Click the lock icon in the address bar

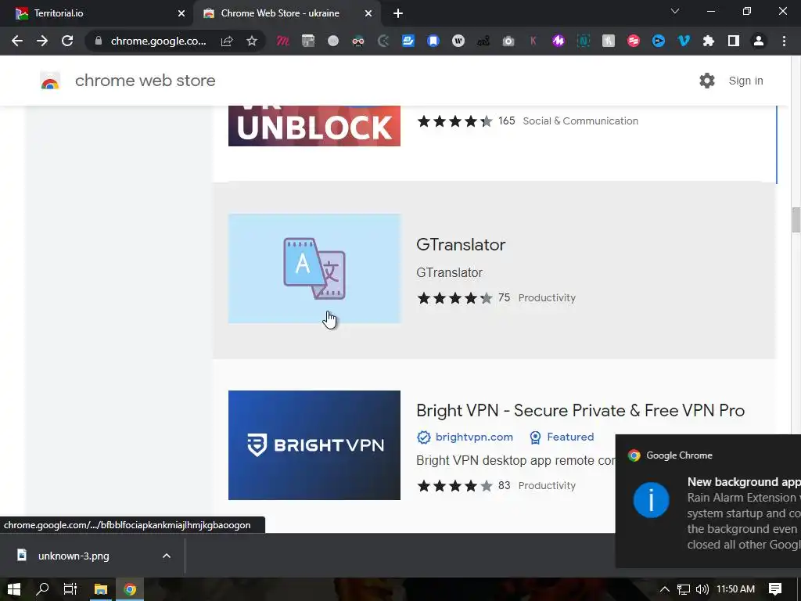pos(99,41)
